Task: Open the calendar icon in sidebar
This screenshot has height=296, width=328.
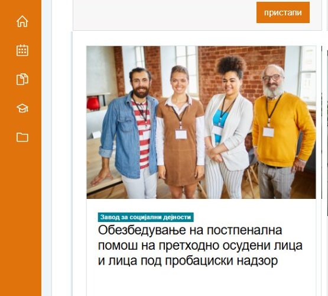Action: coord(22,50)
